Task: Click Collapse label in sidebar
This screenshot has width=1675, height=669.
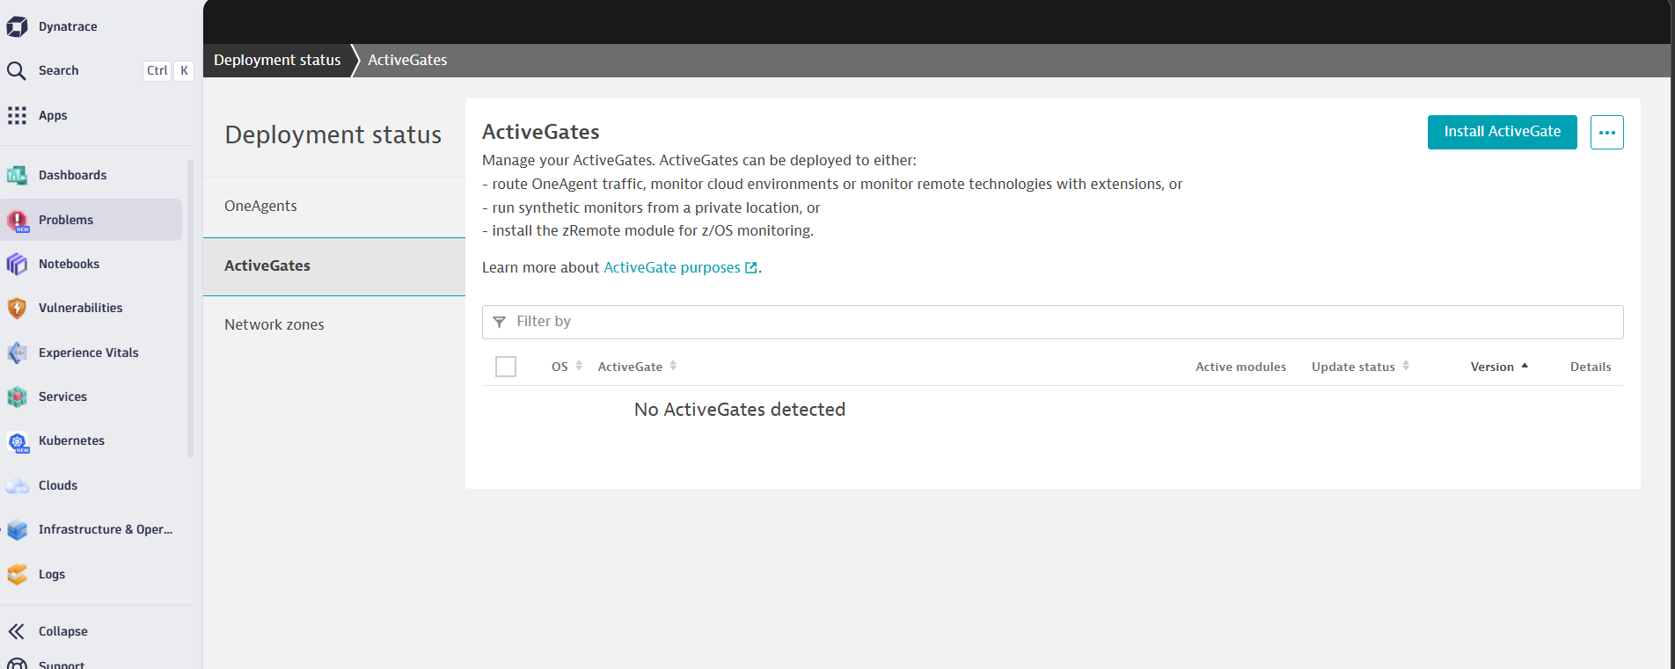Action: [62, 631]
